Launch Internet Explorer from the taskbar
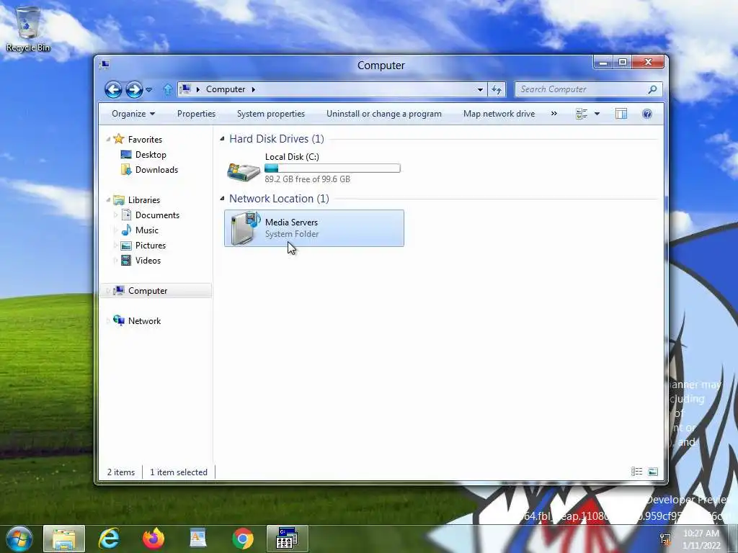The image size is (738, 553). [109, 539]
